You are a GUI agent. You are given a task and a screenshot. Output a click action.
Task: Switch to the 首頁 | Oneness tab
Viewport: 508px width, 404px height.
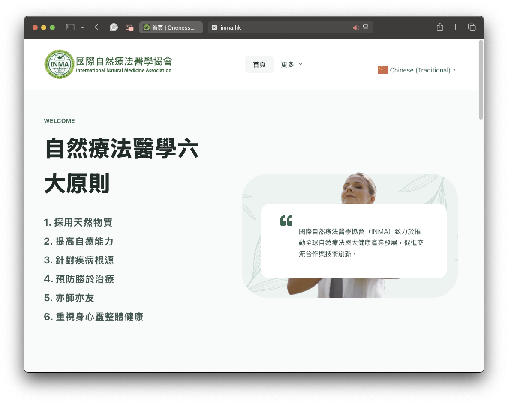(171, 27)
